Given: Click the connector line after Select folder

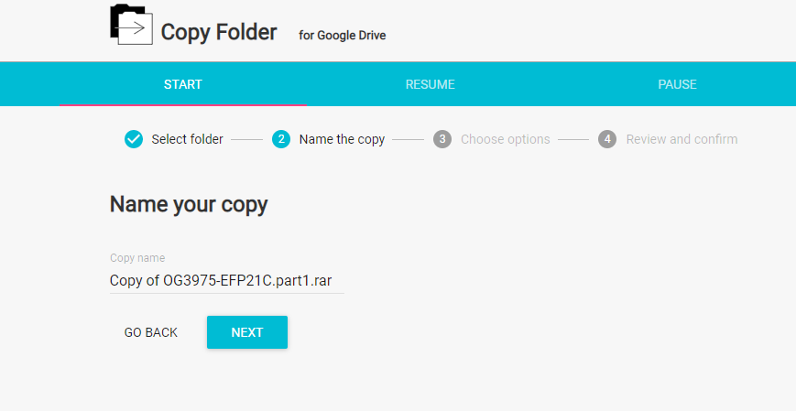Looking at the screenshot, I should (x=247, y=139).
